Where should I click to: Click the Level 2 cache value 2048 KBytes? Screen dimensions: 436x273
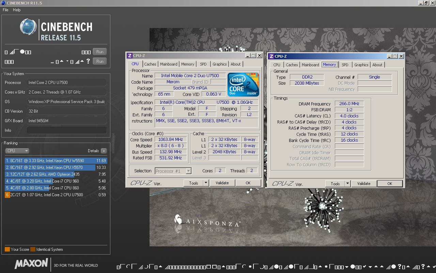coord(224,152)
